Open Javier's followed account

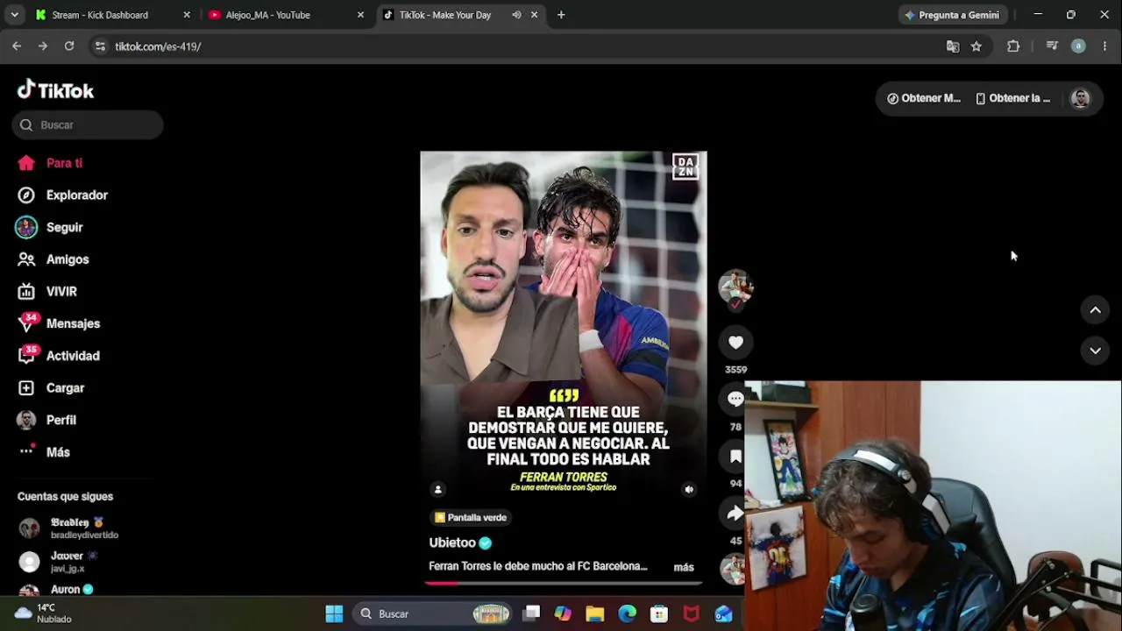(x=58, y=561)
